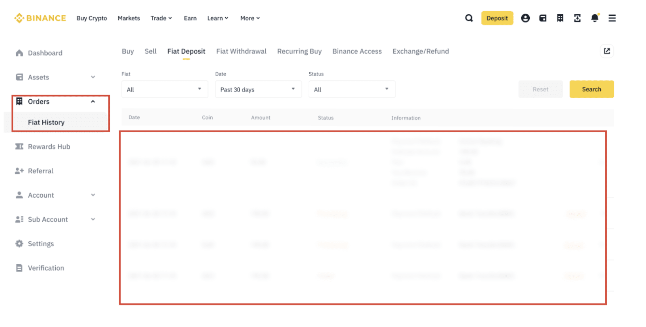
Task: Open Markets in top navigation
Action: click(x=129, y=18)
